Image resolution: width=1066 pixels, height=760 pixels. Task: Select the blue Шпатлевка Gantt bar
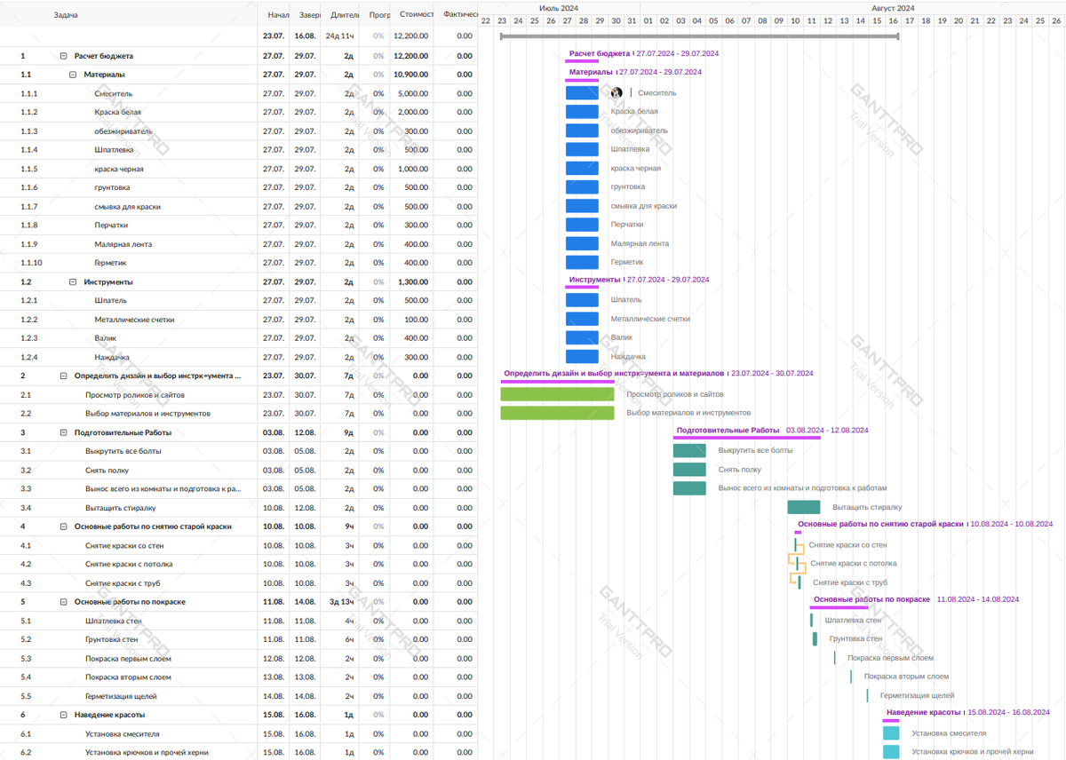point(582,149)
